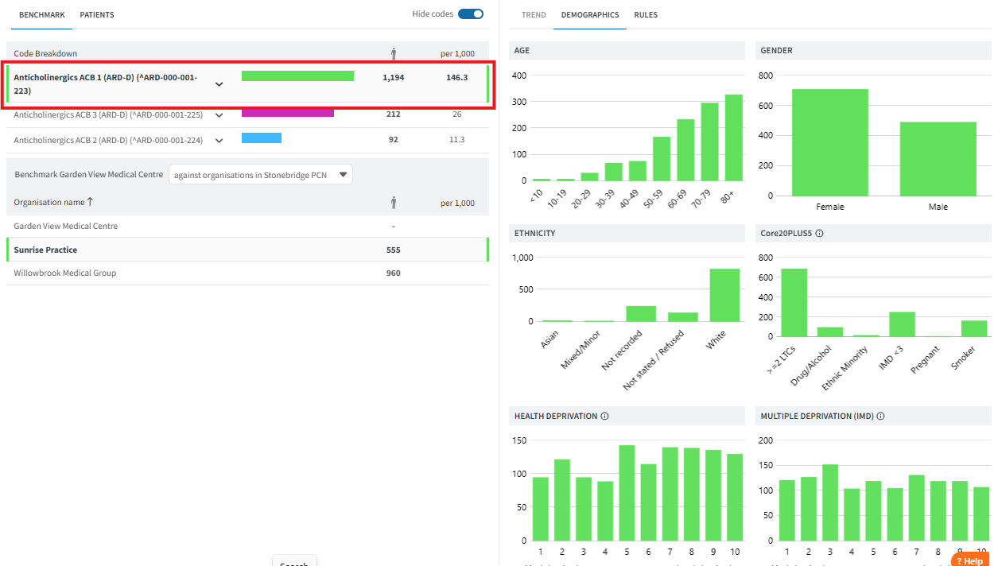
Task: Select Sunrise Practice organisation row
Action: coord(247,250)
